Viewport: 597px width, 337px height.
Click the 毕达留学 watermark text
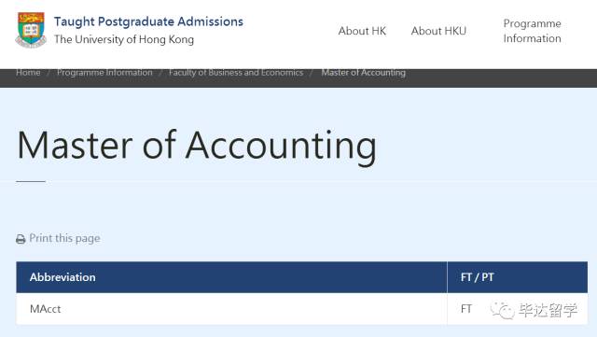pyautogui.click(x=548, y=310)
